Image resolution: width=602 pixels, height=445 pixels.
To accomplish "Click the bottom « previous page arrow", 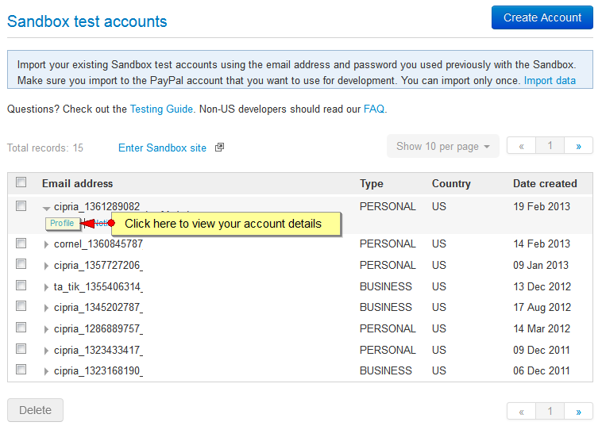I will 521,412.
